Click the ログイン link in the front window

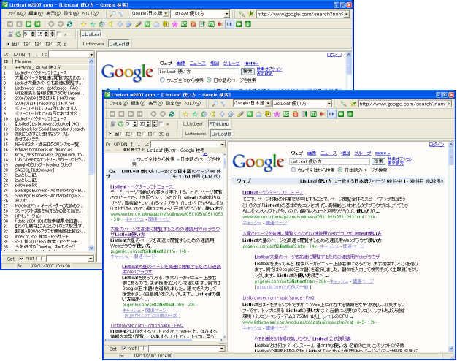coord(437,145)
